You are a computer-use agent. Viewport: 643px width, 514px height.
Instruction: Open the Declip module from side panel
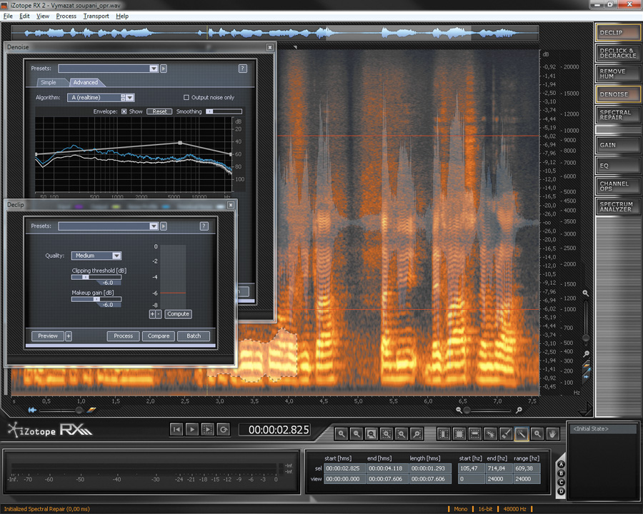point(617,33)
